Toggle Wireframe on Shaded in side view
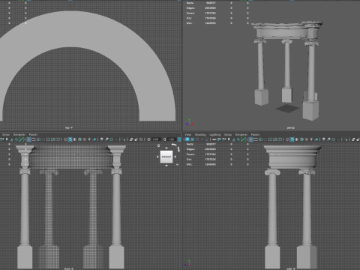This screenshot has height=270, width=360. [x=301, y=139]
